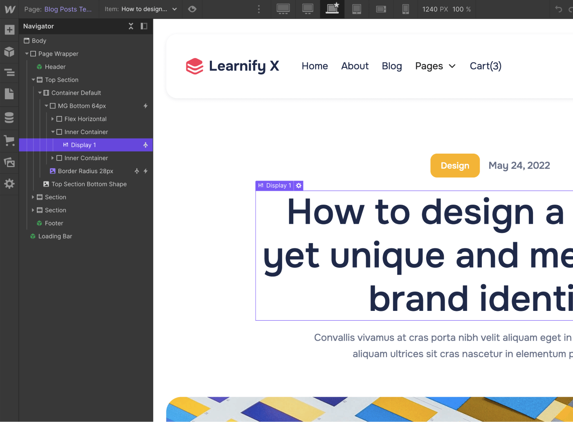573x422 pixels.
Task: Click the yellow Design category badge
Action: 455,165
